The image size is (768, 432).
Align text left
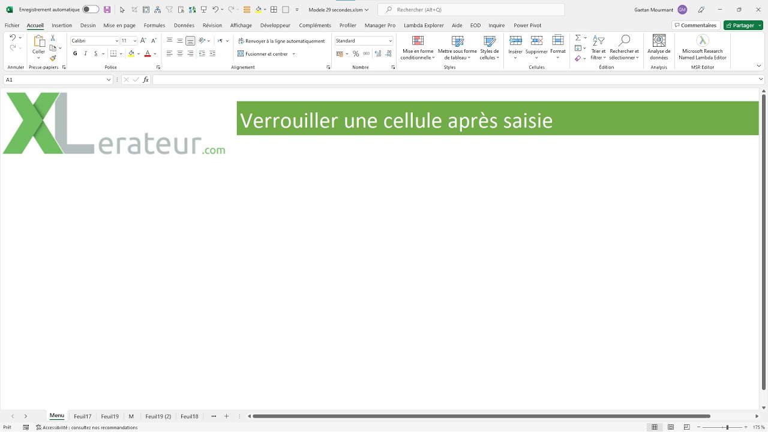(169, 53)
